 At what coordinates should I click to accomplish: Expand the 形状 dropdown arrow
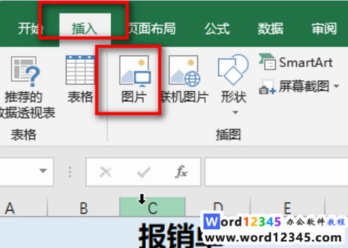coord(235,113)
